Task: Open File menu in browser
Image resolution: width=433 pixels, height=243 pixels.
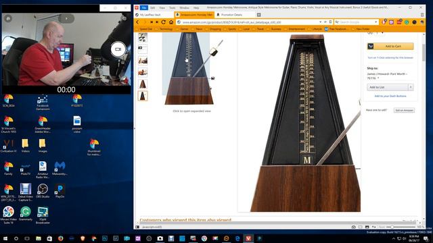Action: (144, 7)
